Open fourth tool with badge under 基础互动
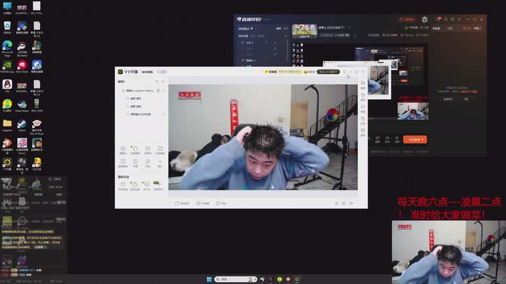Viewport: 506px width, 284px height. [x=159, y=186]
